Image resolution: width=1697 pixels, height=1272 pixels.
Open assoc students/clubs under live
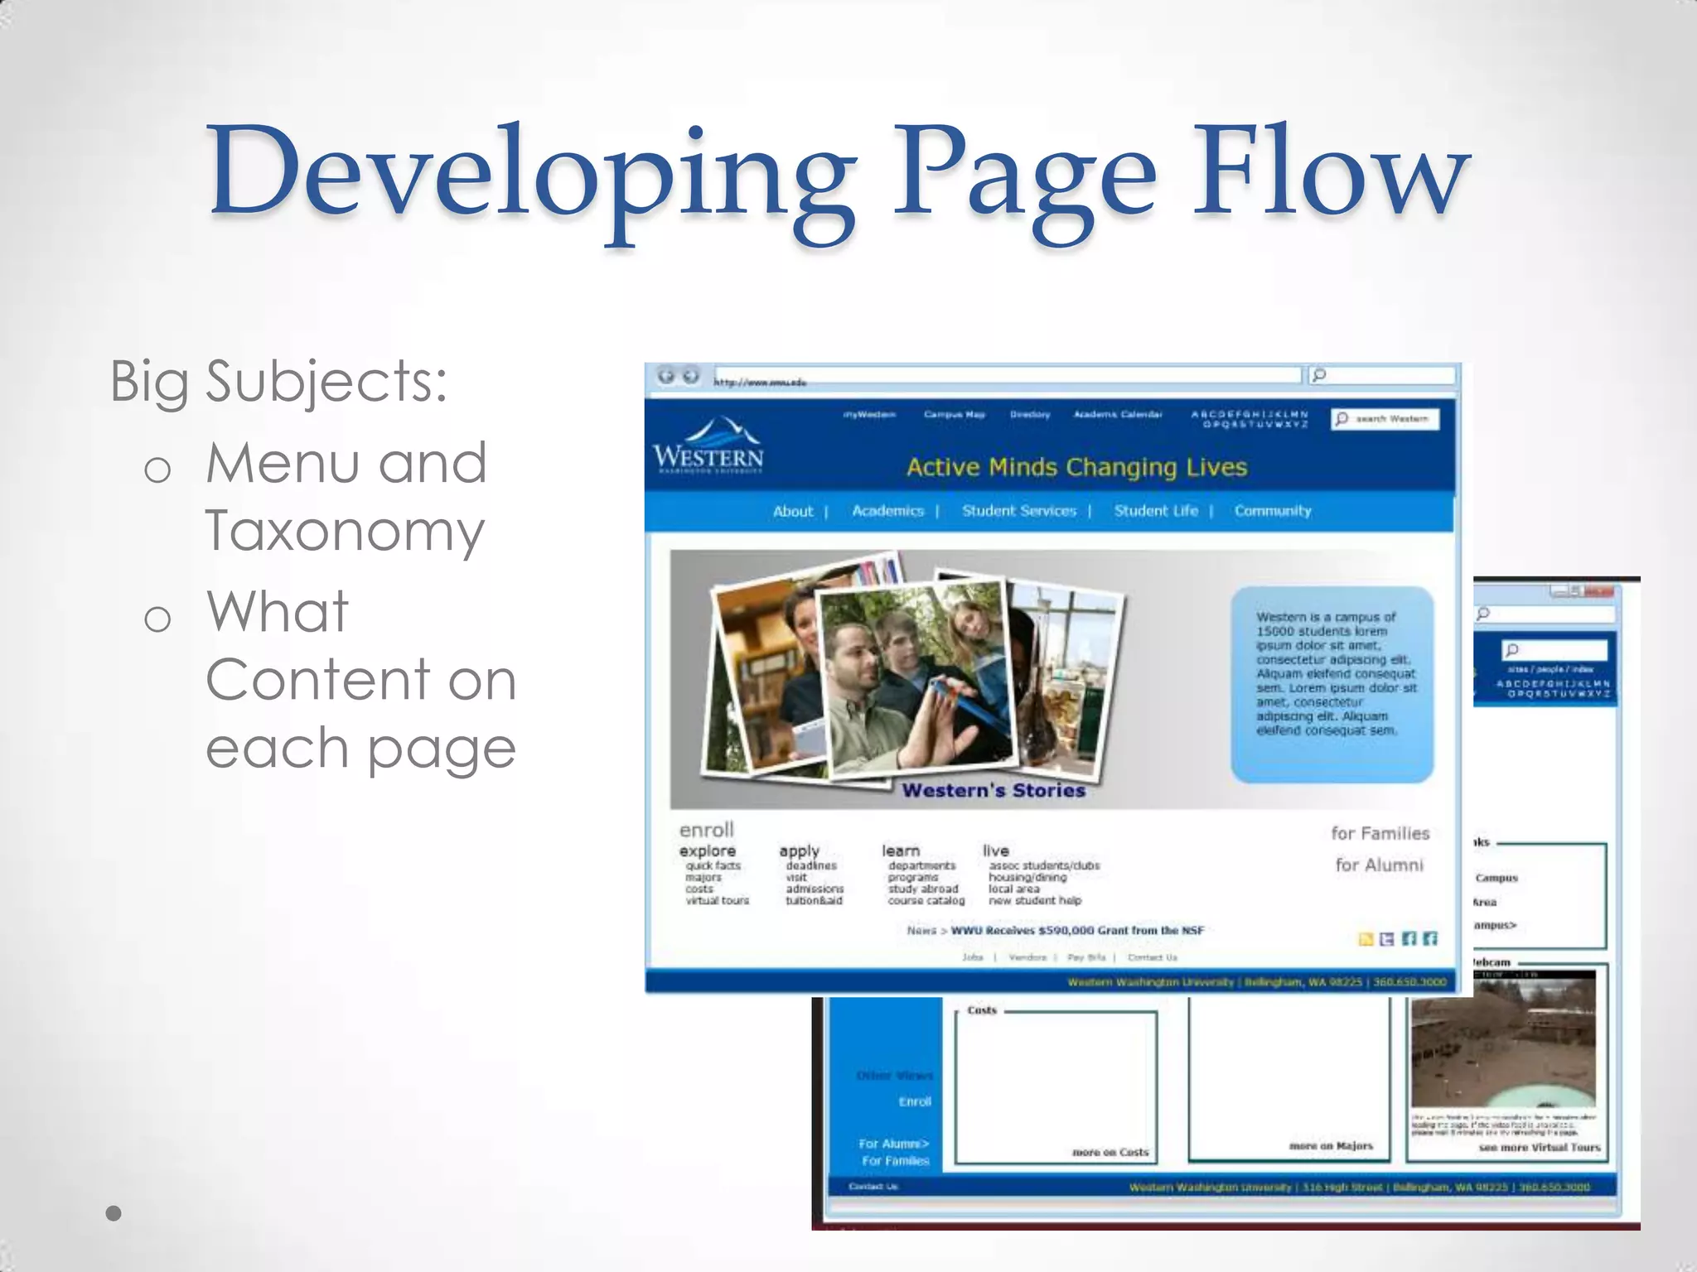[1044, 865]
